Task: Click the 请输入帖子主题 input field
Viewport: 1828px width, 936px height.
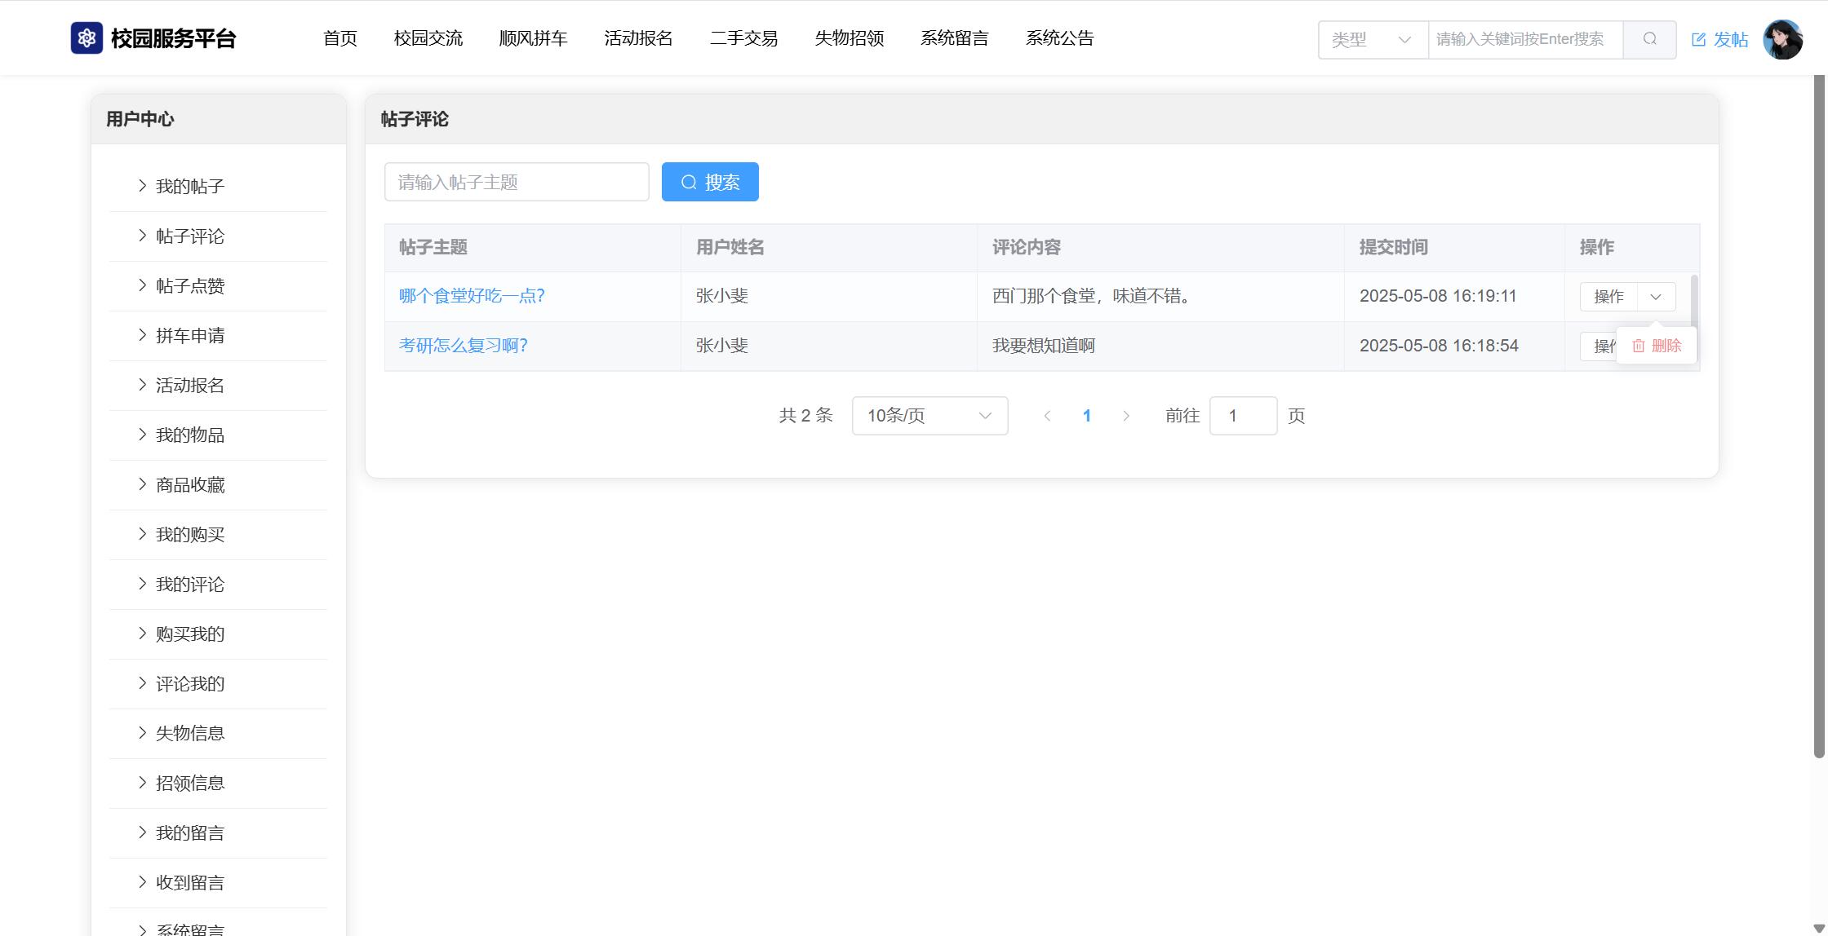Action: point(517,182)
